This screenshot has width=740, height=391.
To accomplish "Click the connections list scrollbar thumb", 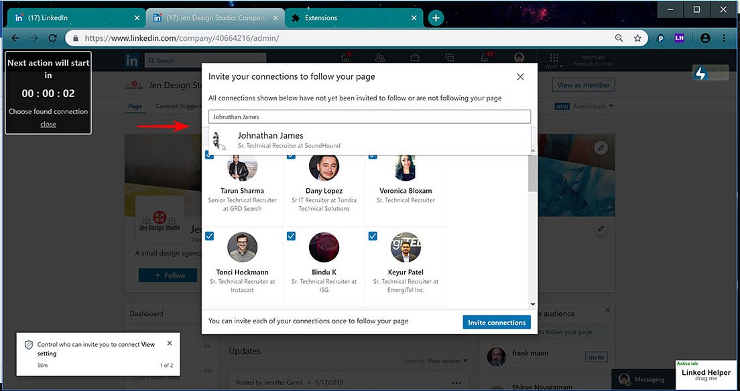I will click(533, 173).
